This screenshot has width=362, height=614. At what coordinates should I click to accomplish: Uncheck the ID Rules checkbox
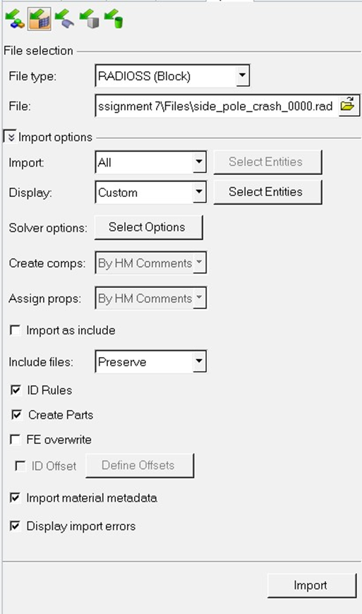tap(16, 390)
